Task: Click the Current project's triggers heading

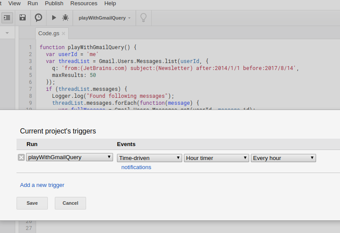Action: [58, 131]
